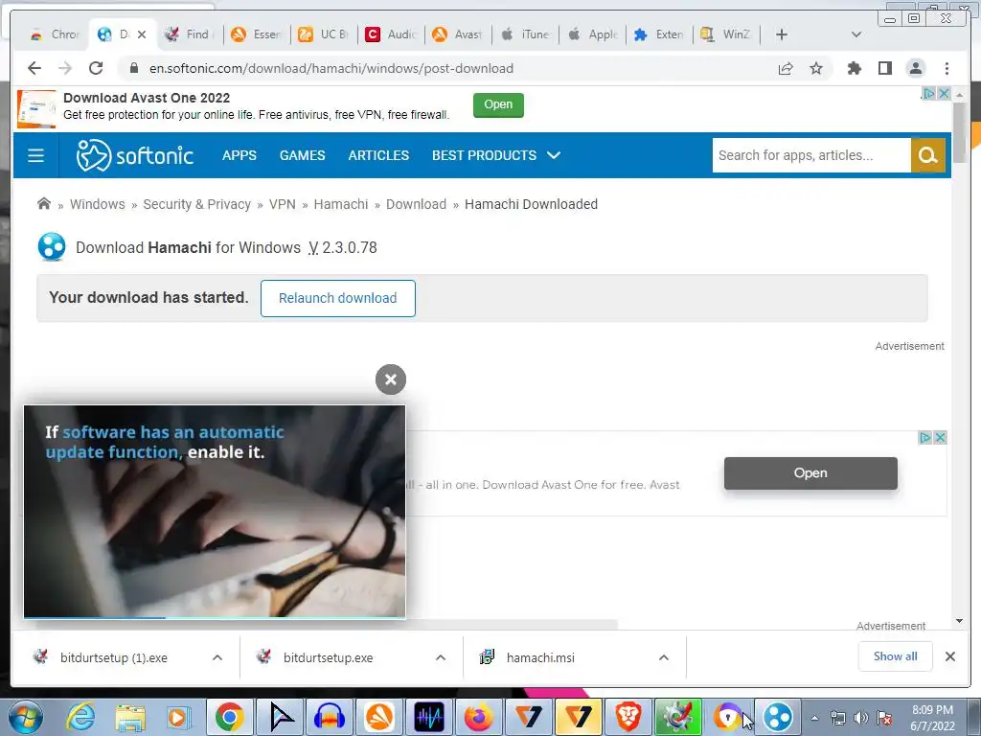Open a new tab with plus button
Viewport: 981px width, 736px height.
click(x=782, y=34)
